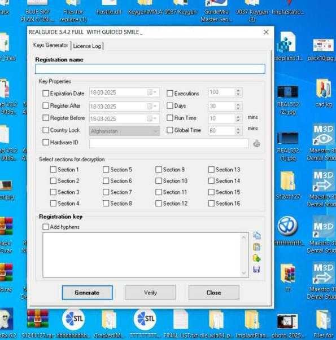Image resolution: width=336 pixels, height=340 pixels.
Task: Open the Register Before date dropdown
Action: click(x=152, y=118)
